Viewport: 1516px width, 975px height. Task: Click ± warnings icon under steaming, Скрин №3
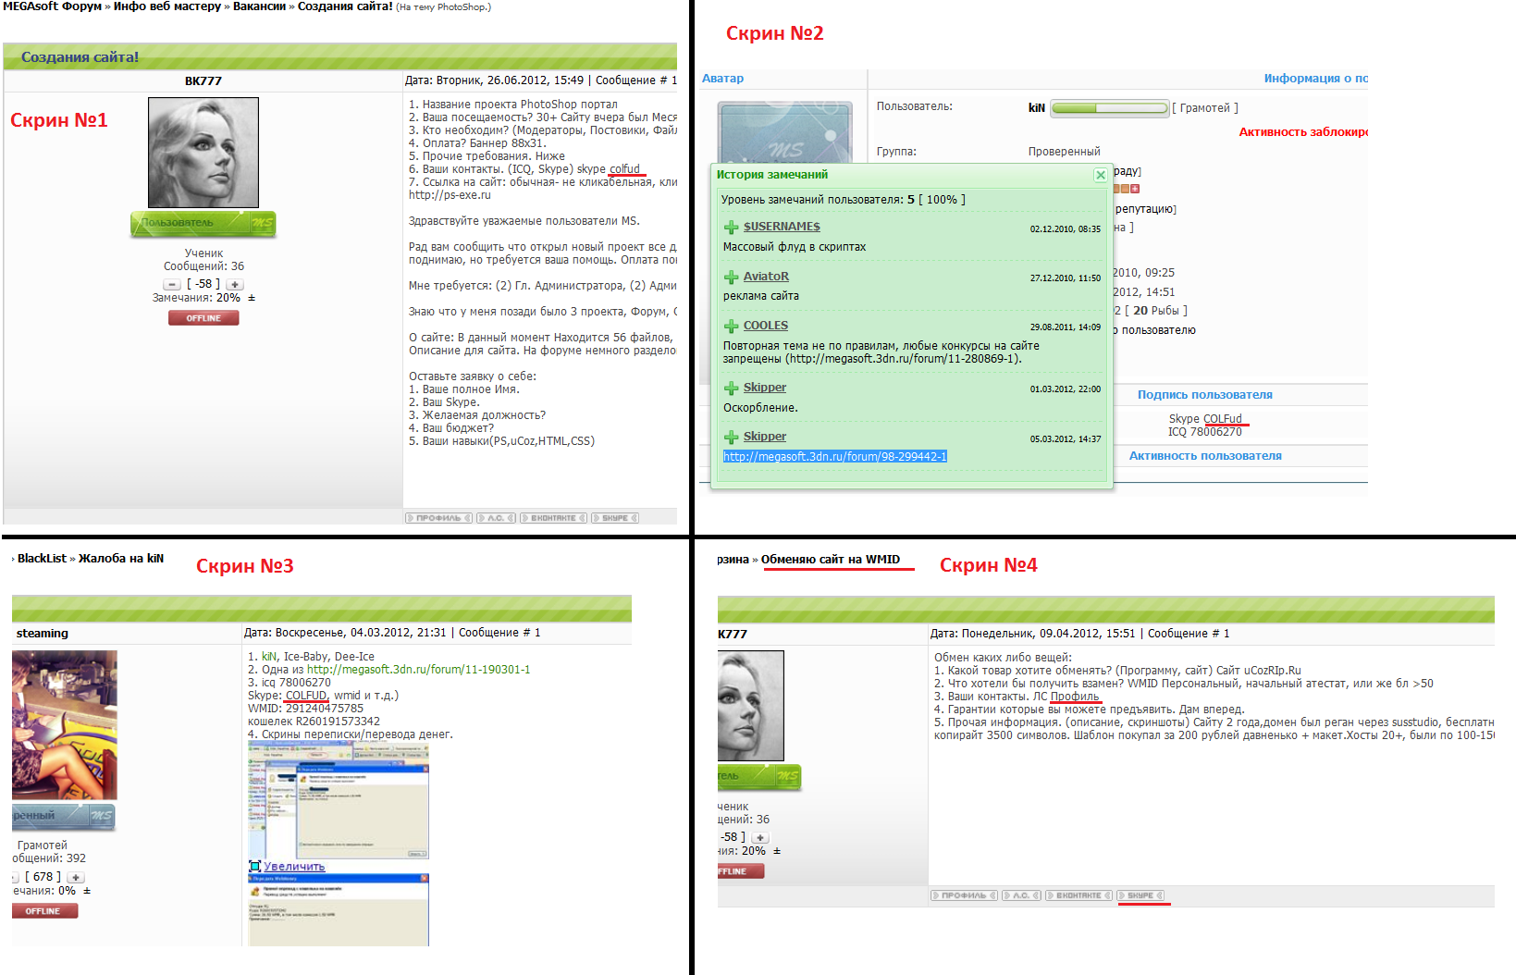click(x=87, y=891)
